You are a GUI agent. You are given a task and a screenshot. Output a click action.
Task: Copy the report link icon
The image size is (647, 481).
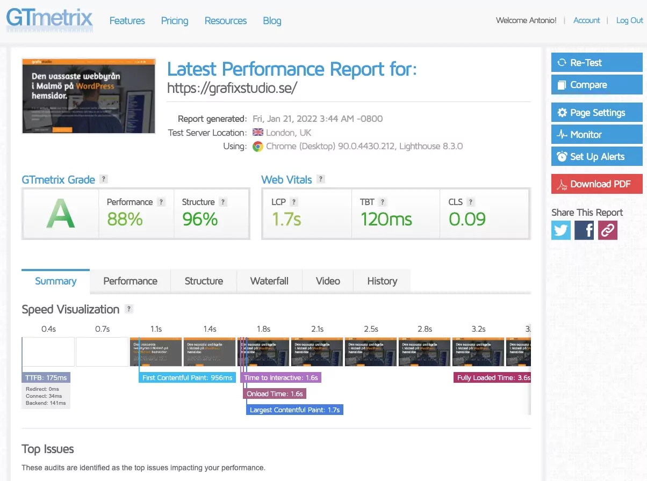coord(608,230)
